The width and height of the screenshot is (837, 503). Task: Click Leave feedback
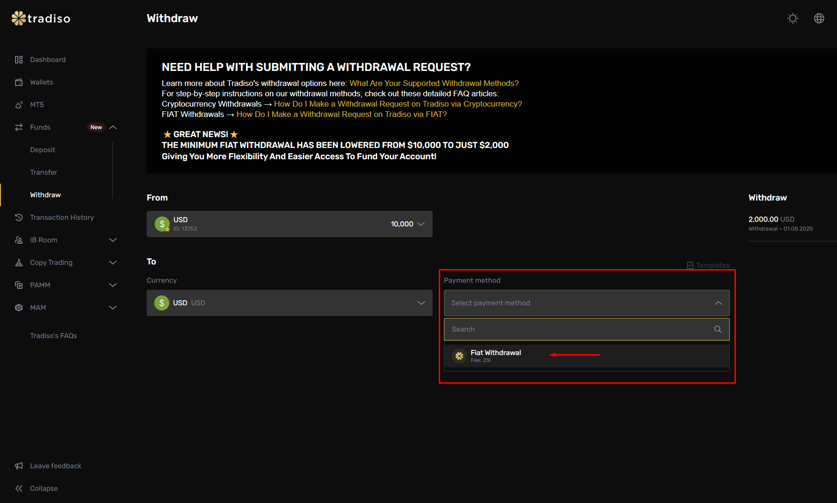click(x=56, y=466)
